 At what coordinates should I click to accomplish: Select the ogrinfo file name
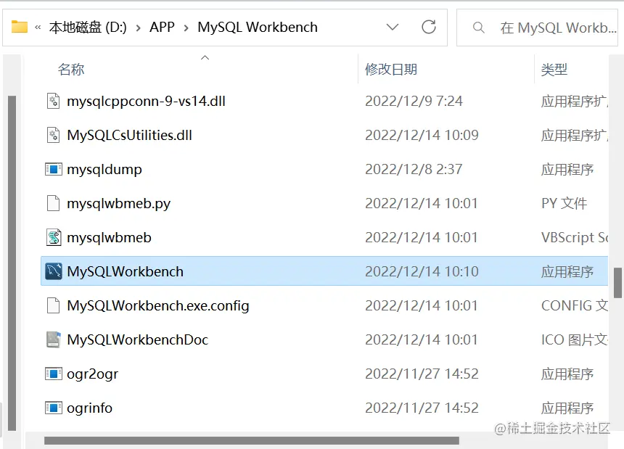tap(89, 408)
